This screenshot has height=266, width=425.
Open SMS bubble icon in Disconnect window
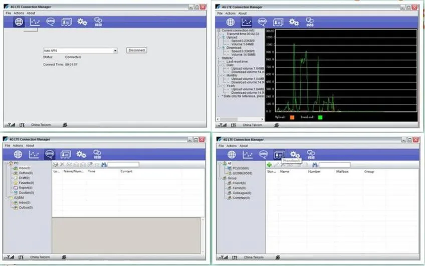(51, 22)
